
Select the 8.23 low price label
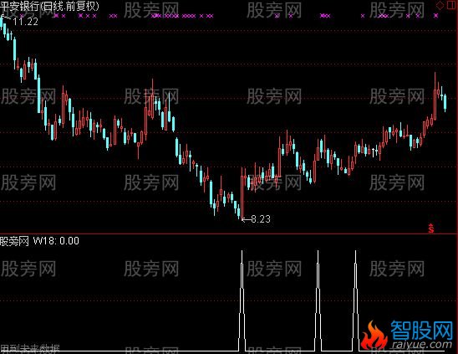click(x=261, y=218)
